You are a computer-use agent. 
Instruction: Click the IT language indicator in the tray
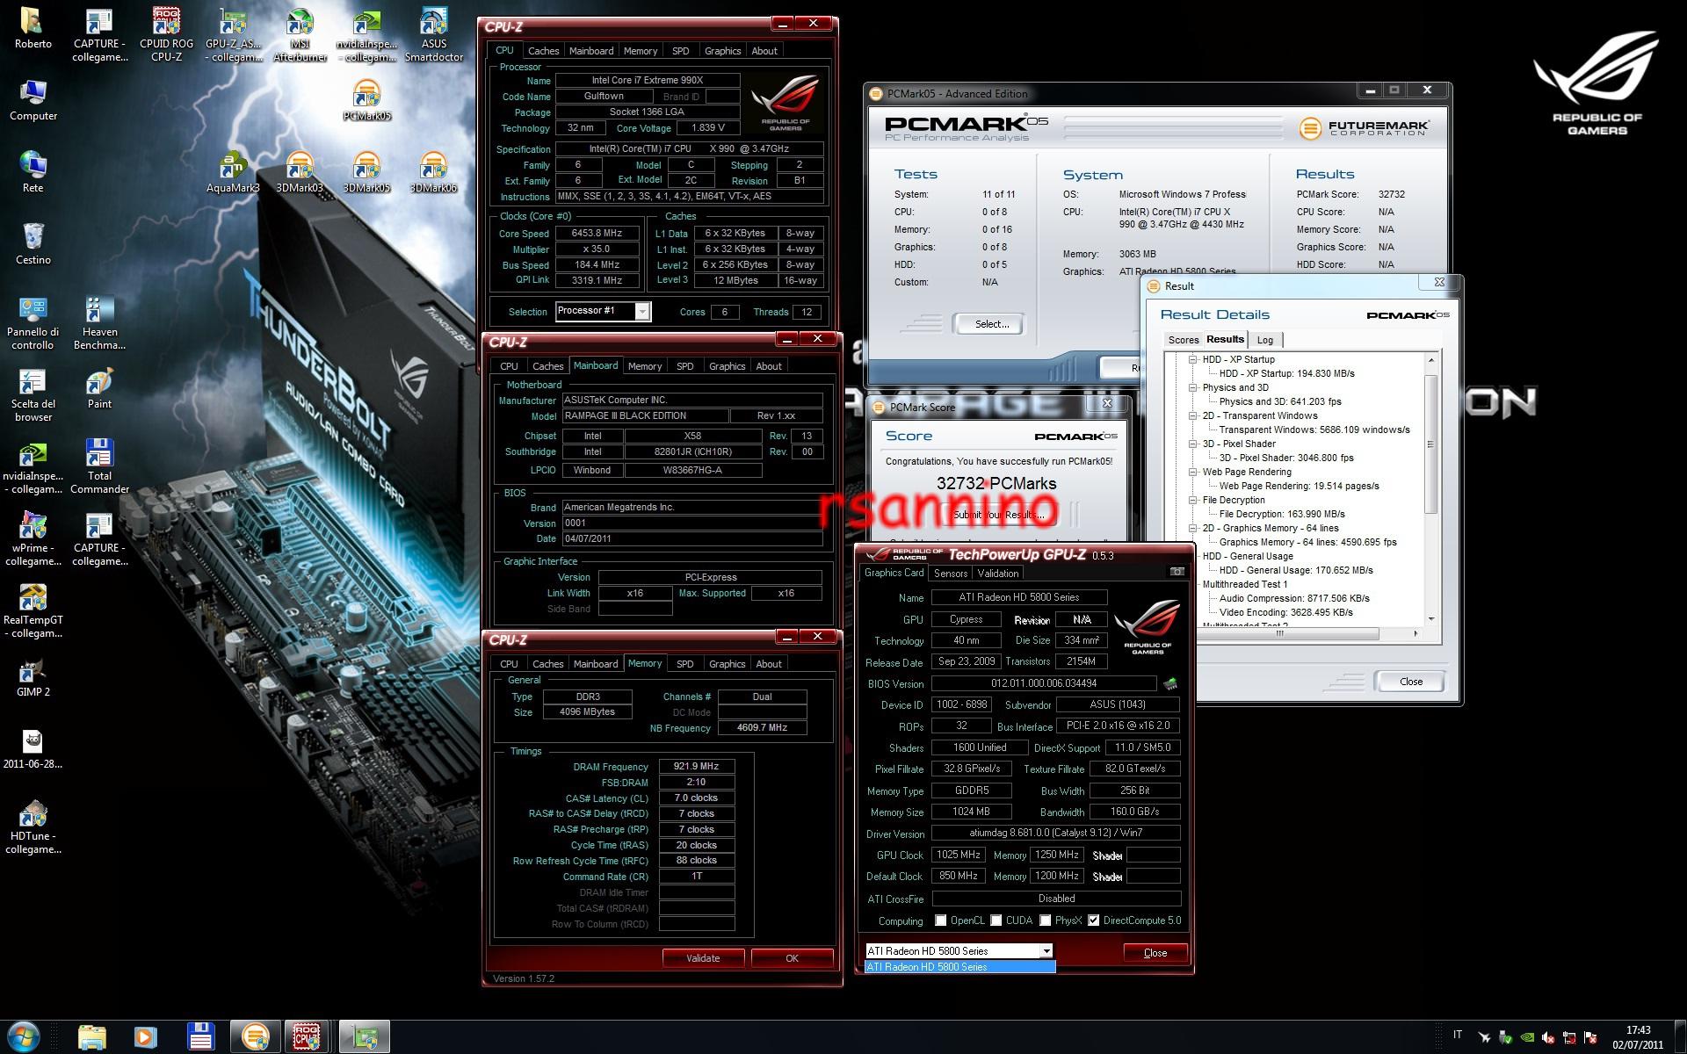point(1458,1036)
